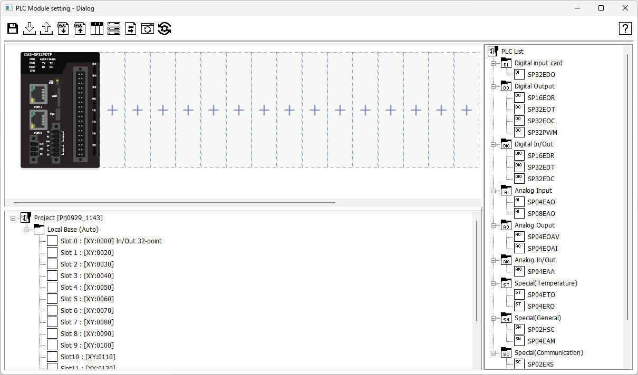Click the Save floppy disk icon
The image size is (638, 375).
click(x=13, y=28)
